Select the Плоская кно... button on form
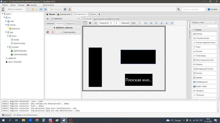220x123 pixels. point(139,80)
